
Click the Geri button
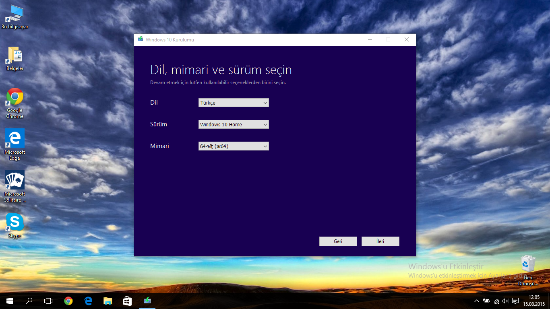tap(338, 241)
